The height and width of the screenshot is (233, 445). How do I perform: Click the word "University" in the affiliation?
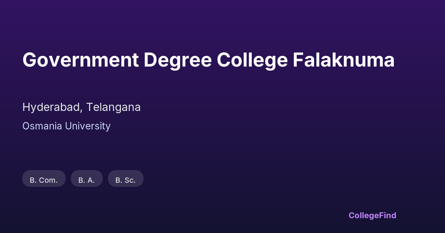(x=88, y=126)
